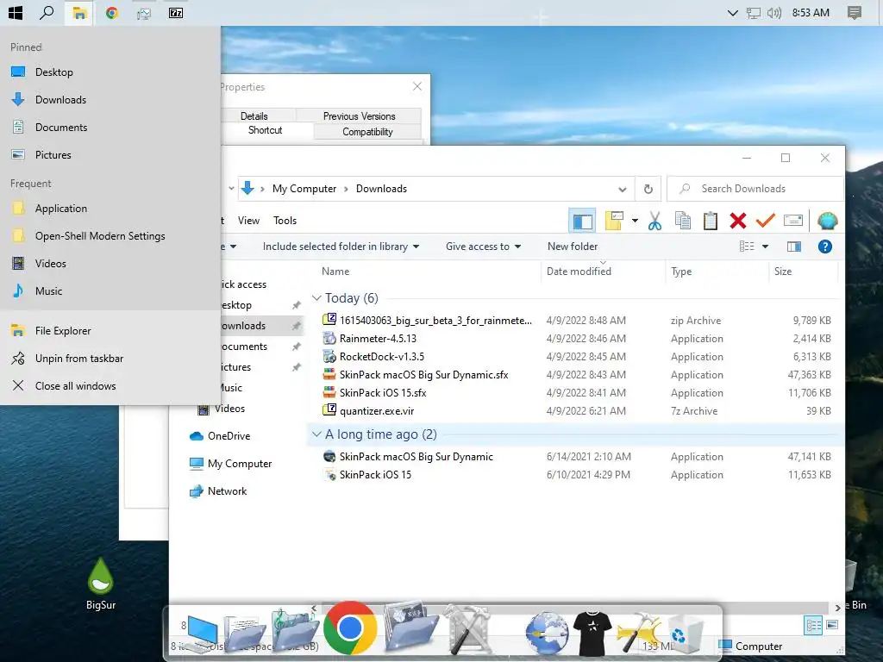The height and width of the screenshot is (662, 883).
Task: Paste using the clipboard toolbar icon
Action: click(x=711, y=221)
